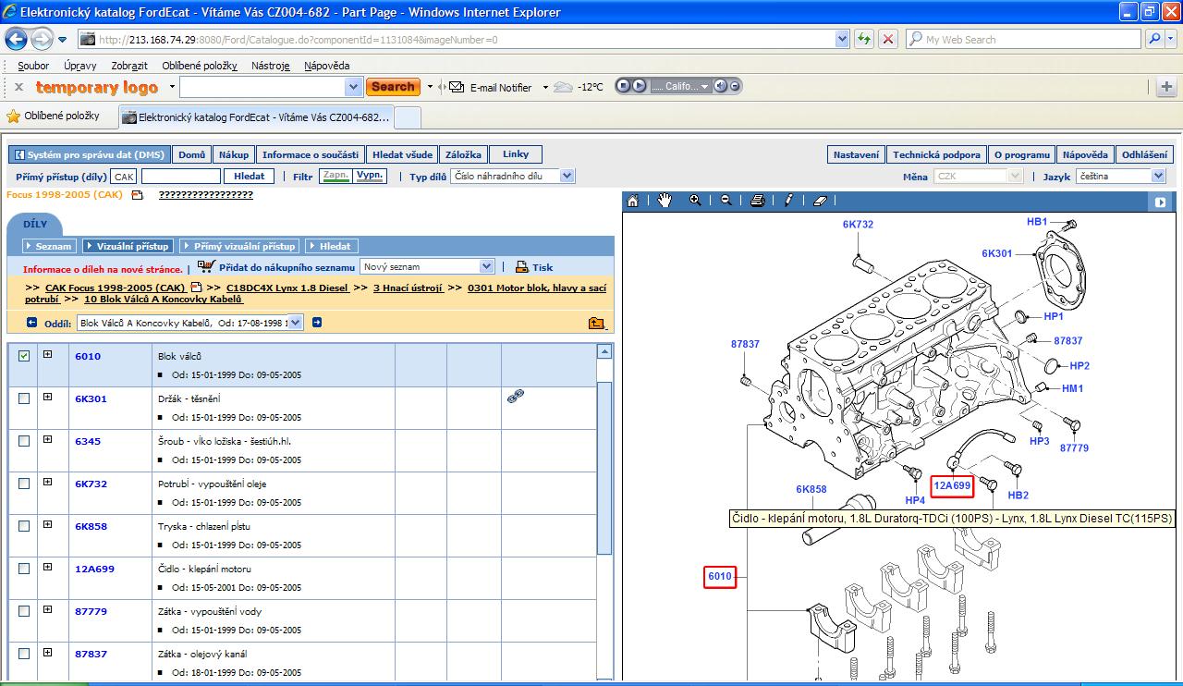Open the C18DC4X Lynx 1.8 Diesel breadcrumb link
The width and height of the screenshot is (1183, 686).
click(287, 288)
